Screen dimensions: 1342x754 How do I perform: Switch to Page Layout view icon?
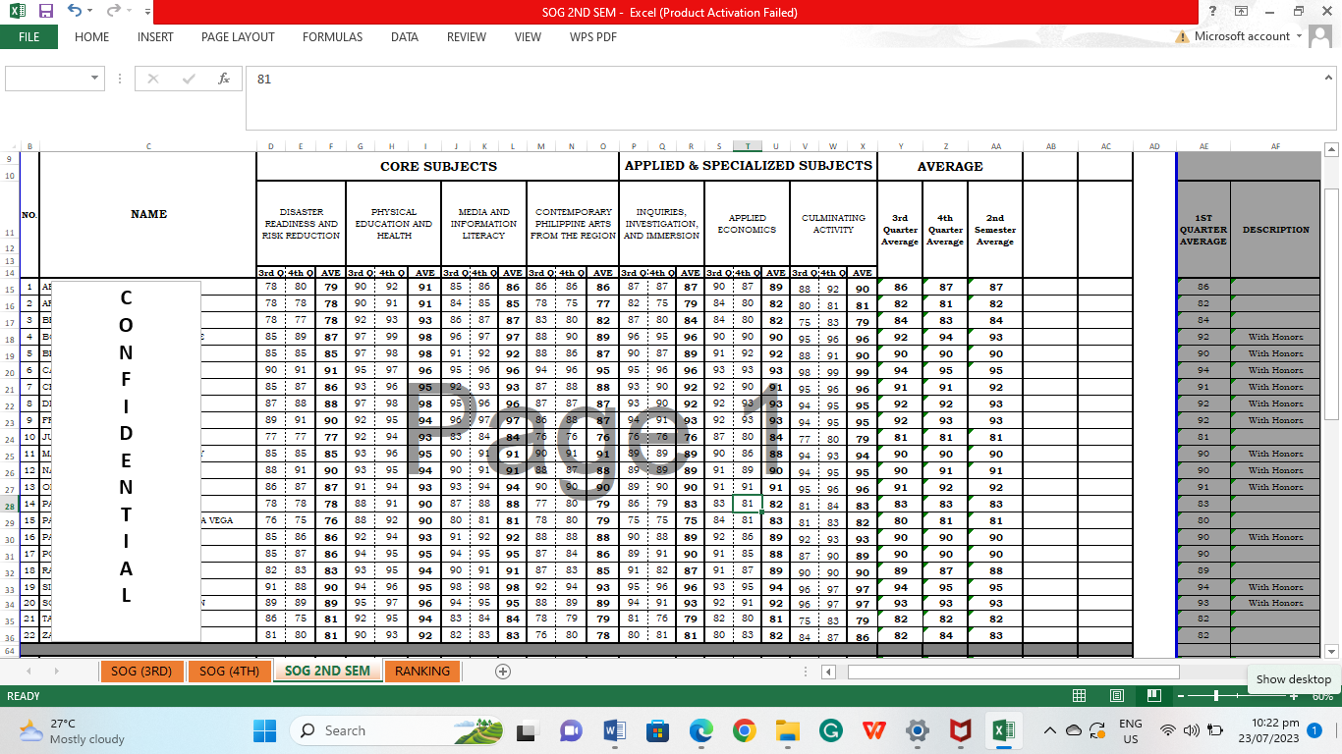[1116, 696]
